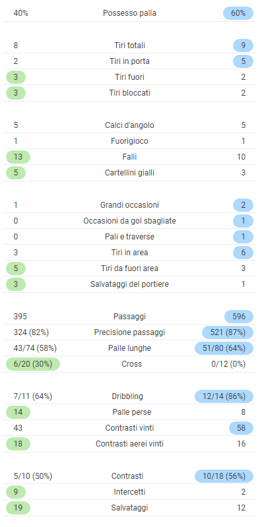The height and width of the screenshot is (527, 260).
Task: Click the 60% possession highlighted badge
Action: 238,13
